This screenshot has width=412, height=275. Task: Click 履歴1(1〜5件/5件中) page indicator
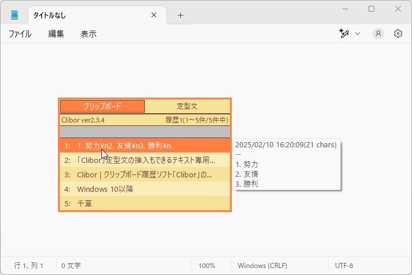tap(196, 120)
